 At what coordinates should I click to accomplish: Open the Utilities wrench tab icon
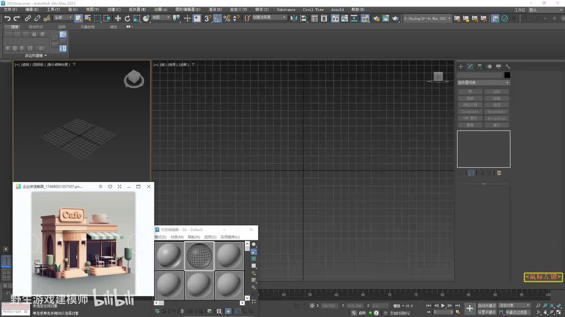(508, 66)
